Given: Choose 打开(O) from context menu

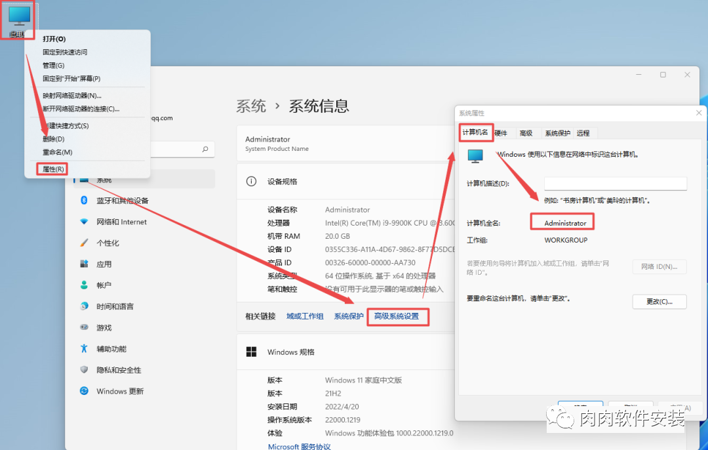Looking at the screenshot, I should [x=54, y=39].
